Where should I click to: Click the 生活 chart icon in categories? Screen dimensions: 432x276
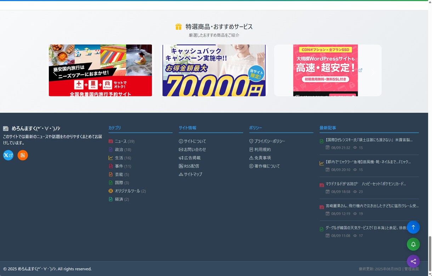[x=110, y=158]
